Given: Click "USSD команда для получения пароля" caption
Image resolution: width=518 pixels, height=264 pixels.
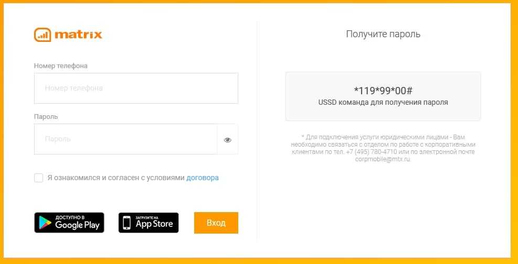Looking at the screenshot, I should pos(383,103).
